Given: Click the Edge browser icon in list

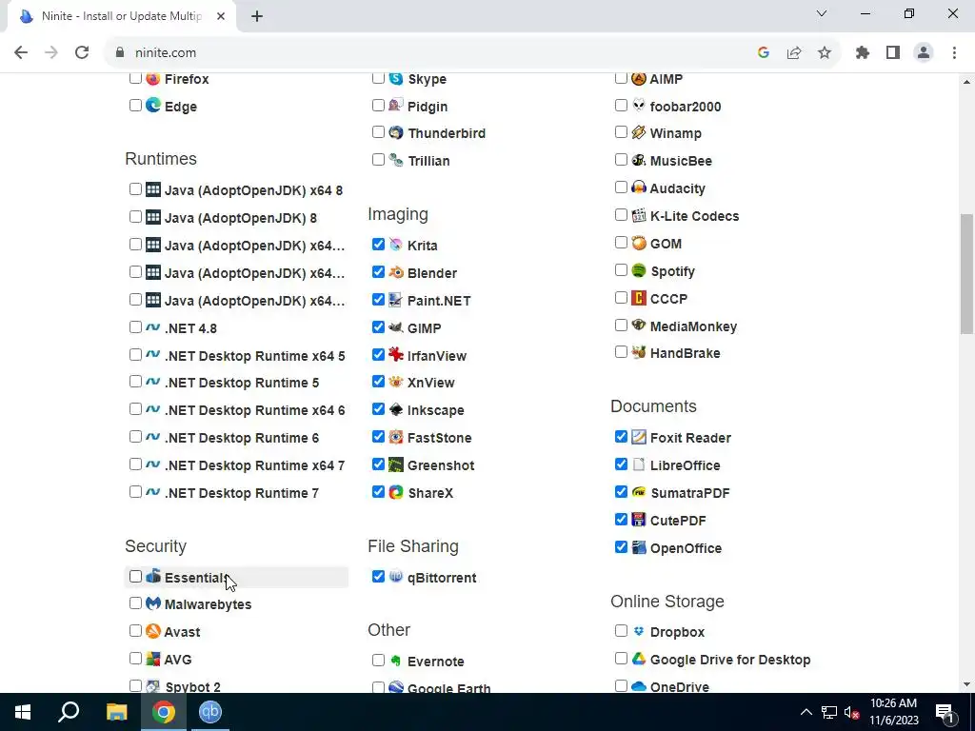Looking at the screenshot, I should (153, 105).
